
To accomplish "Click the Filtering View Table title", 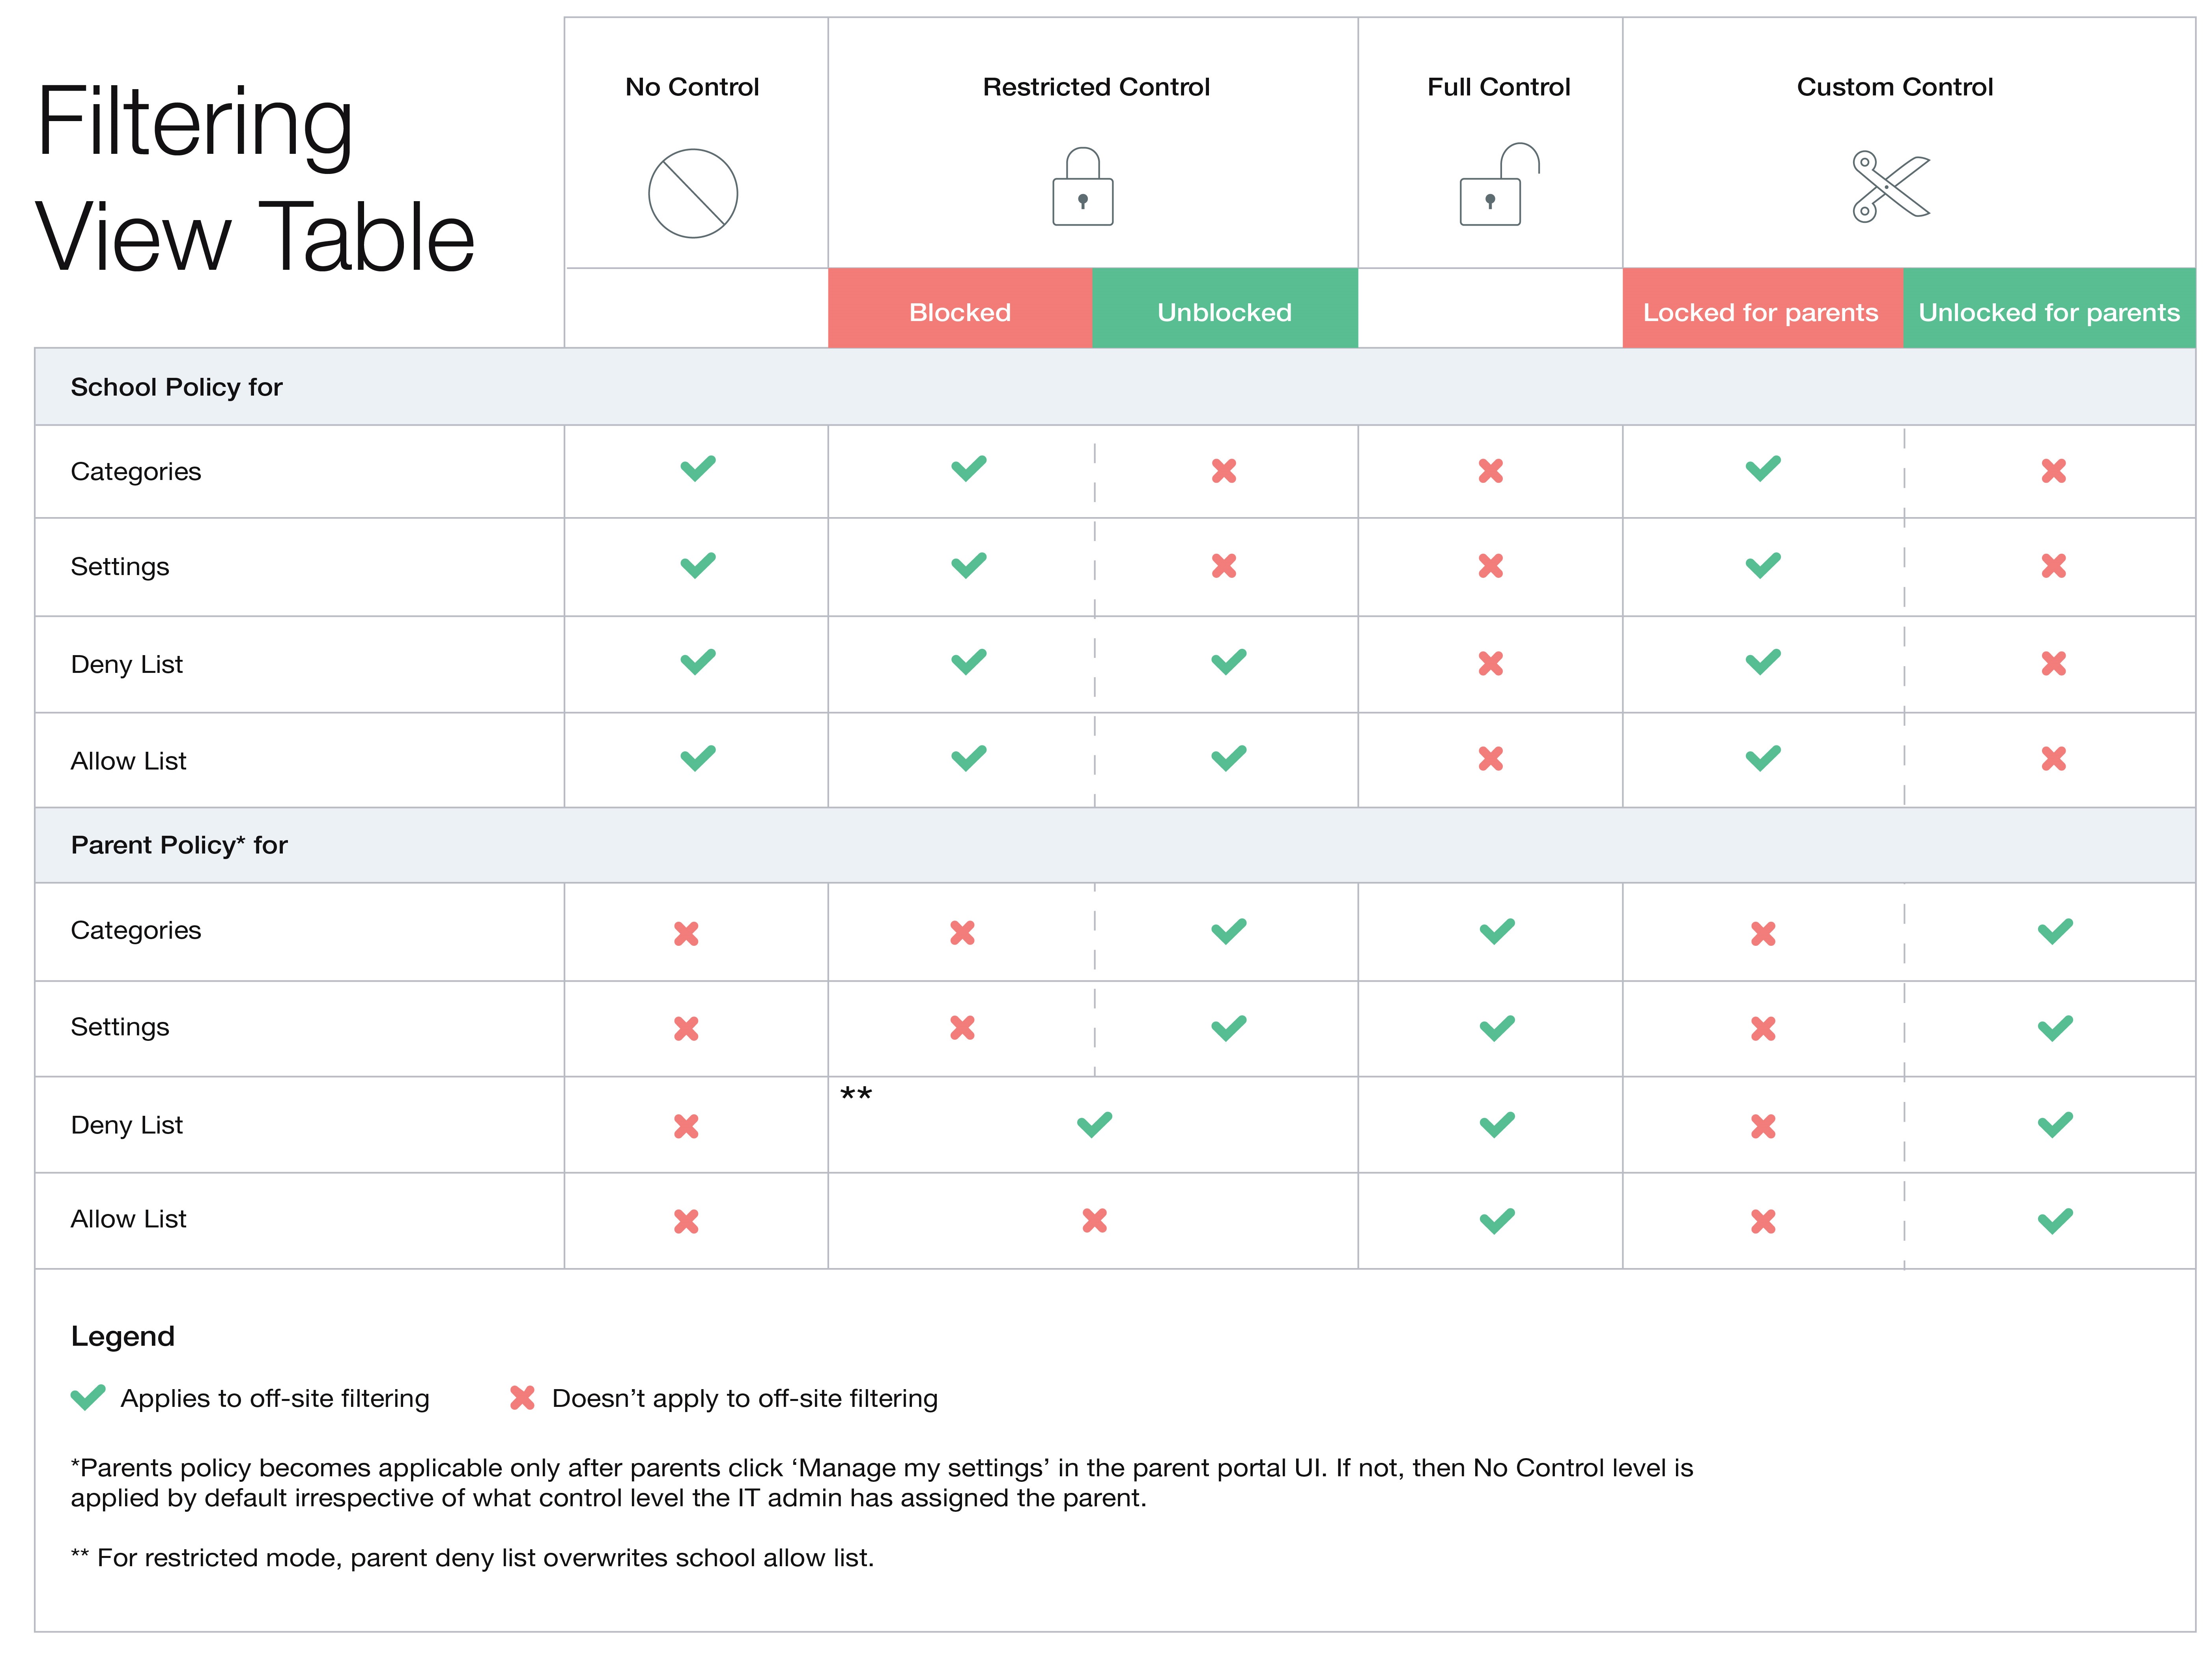I will (255, 180).
